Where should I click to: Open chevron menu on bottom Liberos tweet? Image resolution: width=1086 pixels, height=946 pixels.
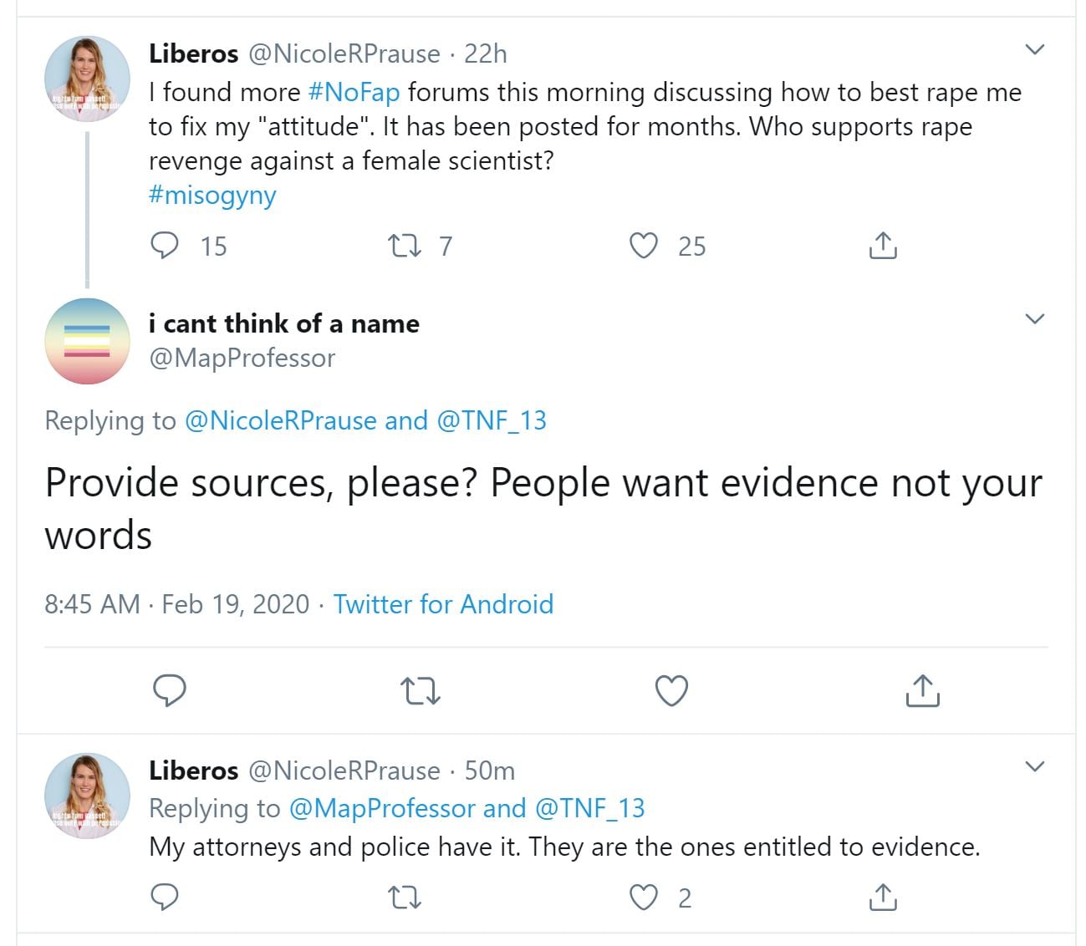click(x=1035, y=767)
